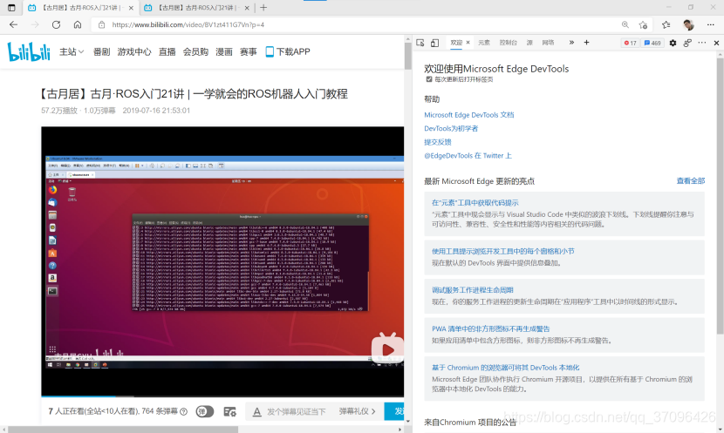Open the vertical tabs menu icon
724x433 pixels.
click(x=11, y=8)
